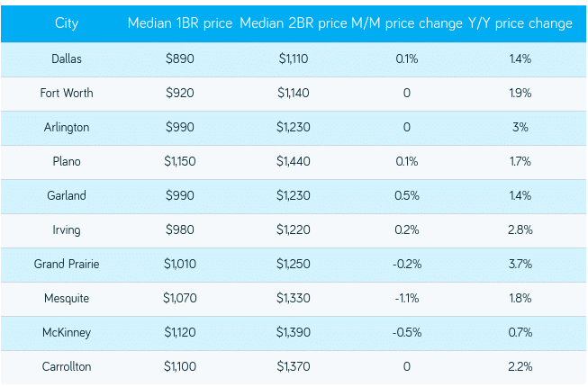
Task: Select Mesquite's $1,070 1BR price
Action: (x=180, y=298)
